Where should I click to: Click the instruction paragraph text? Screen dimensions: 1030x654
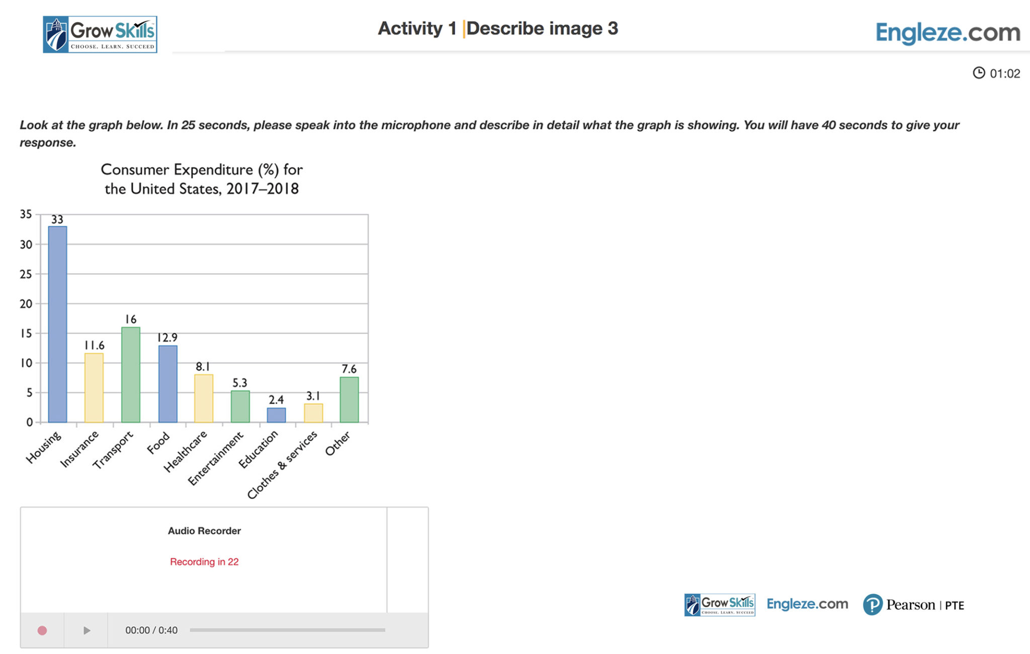point(489,134)
